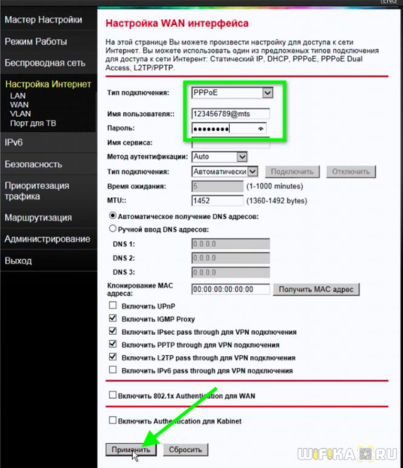
Task: Click the DNS 2 address field
Action: coord(230,258)
